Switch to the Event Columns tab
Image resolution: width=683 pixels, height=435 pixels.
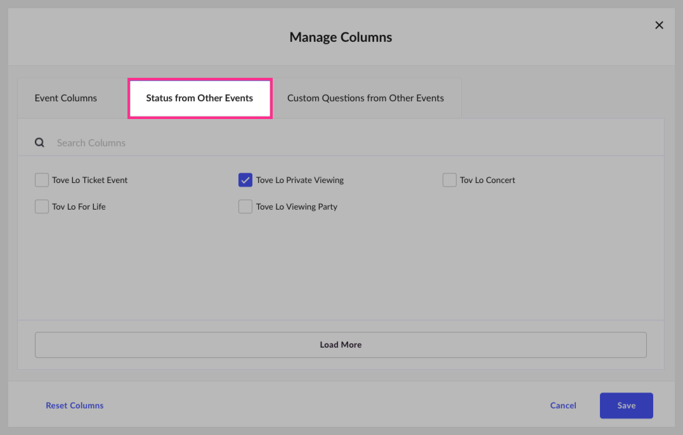click(x=66, y=98)
